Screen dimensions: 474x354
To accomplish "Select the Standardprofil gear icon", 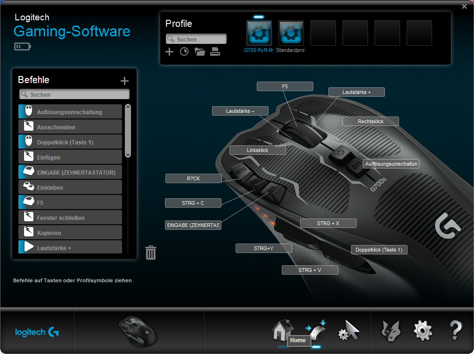I will [291, 33].
